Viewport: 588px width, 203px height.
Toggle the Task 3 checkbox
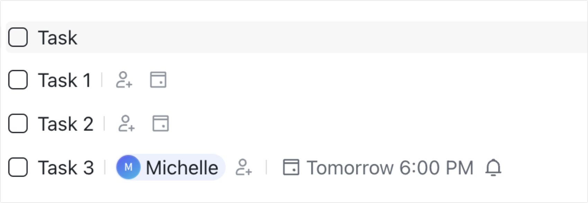pyautogui.click(x=18, y=167)
